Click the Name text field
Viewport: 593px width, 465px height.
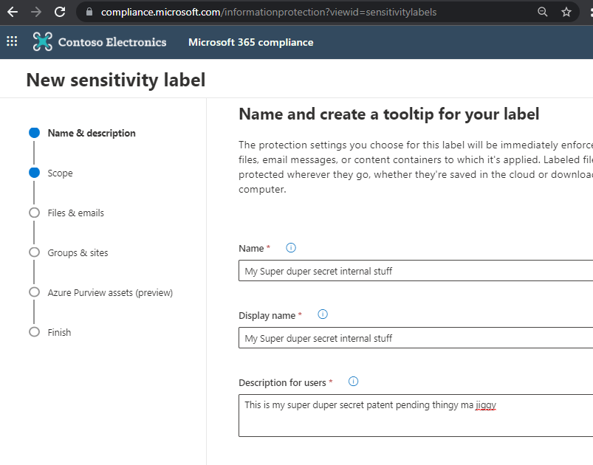coord(415,271)
